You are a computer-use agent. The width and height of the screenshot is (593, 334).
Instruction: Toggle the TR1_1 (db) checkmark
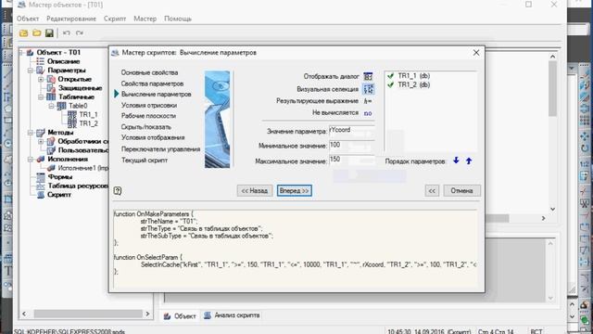pos(391,76)
